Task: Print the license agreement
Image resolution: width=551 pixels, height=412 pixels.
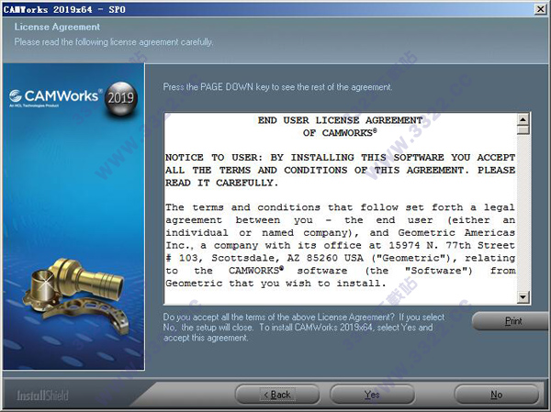Action: pos(512,321)
